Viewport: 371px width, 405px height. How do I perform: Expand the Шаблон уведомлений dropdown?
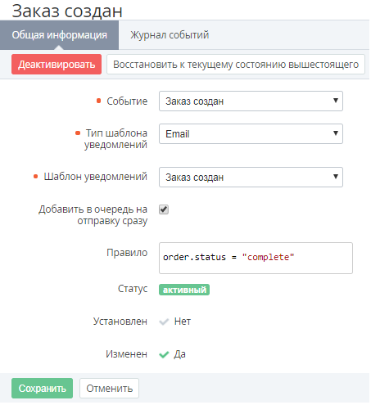pos(251,177)
